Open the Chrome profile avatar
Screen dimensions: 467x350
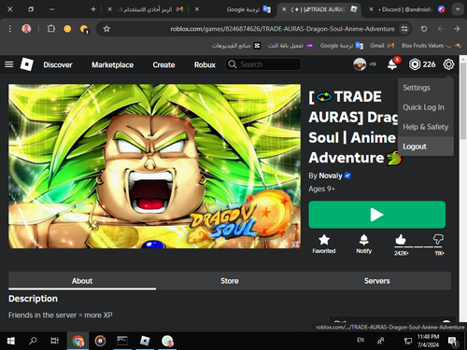tap(26, 29)
